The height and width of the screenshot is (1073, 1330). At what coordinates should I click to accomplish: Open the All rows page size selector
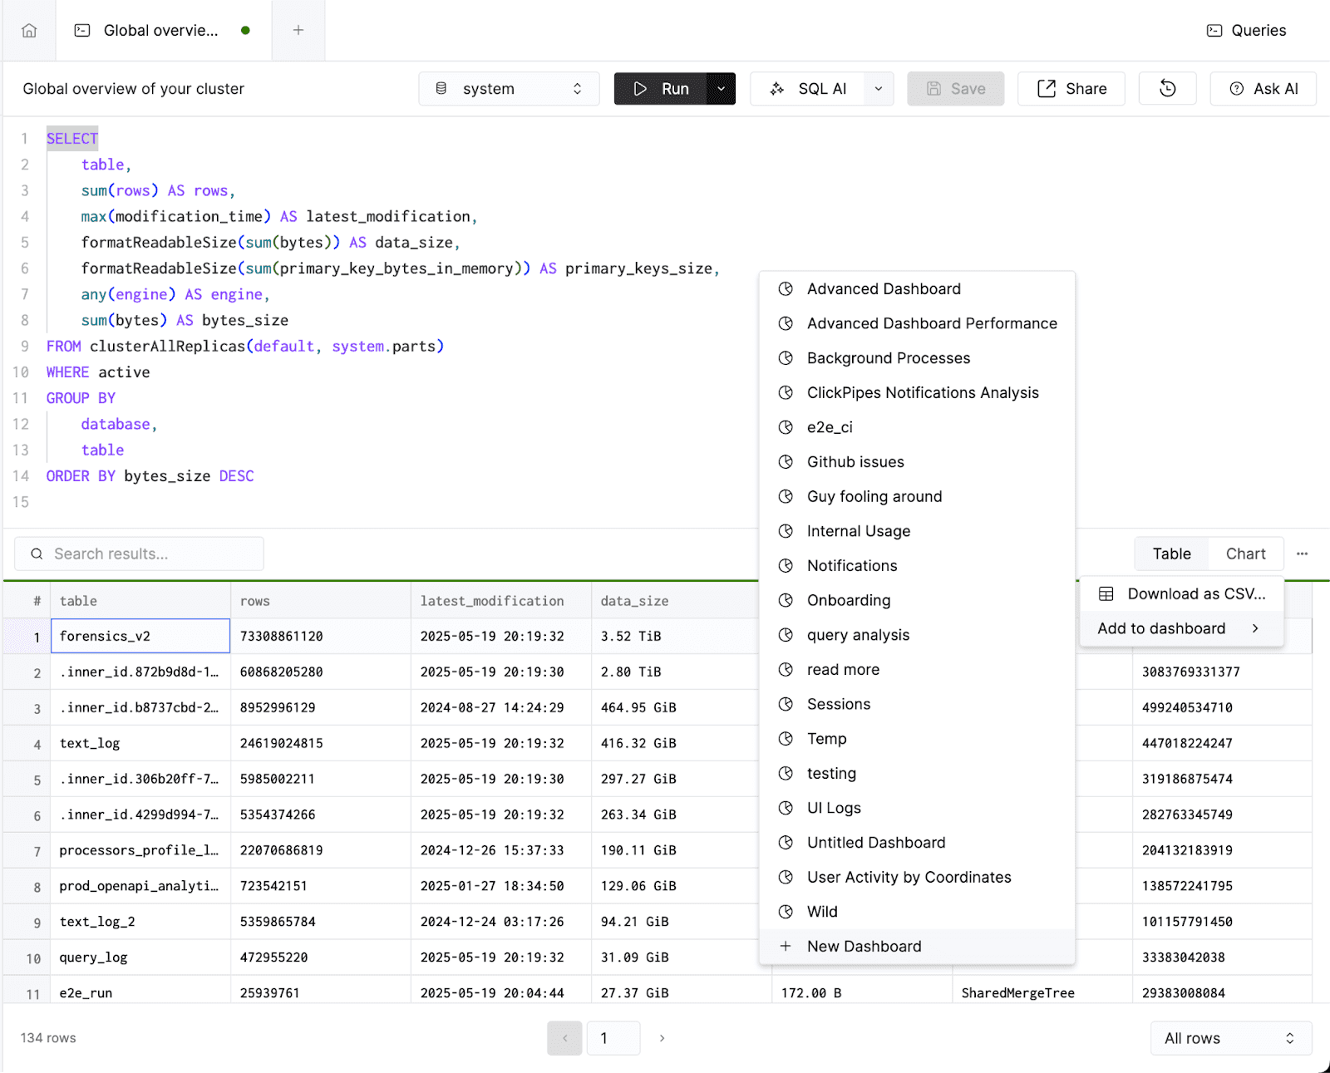click(1230, 1038)
